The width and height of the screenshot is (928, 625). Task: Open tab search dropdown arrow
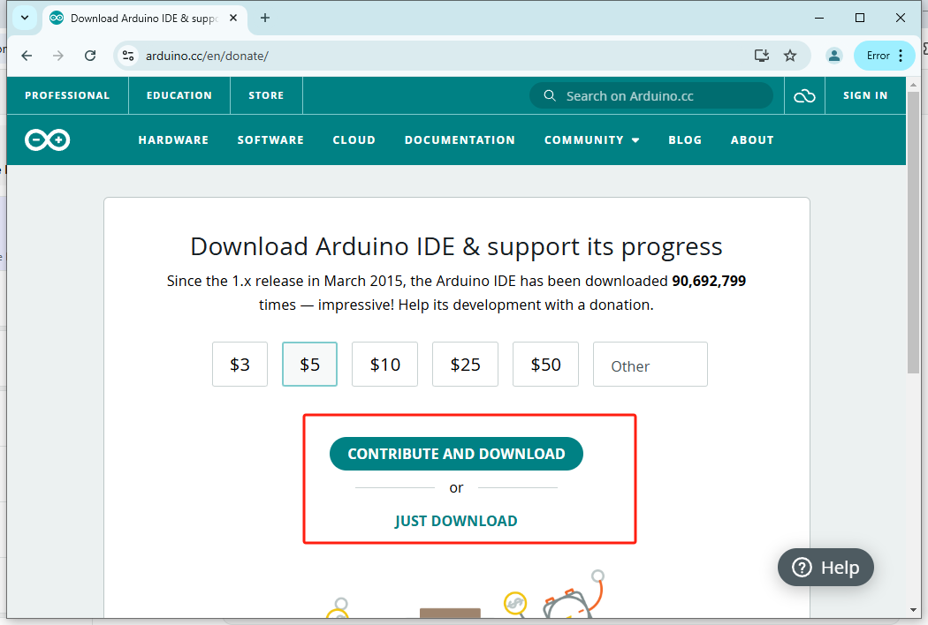coord(25,18)
